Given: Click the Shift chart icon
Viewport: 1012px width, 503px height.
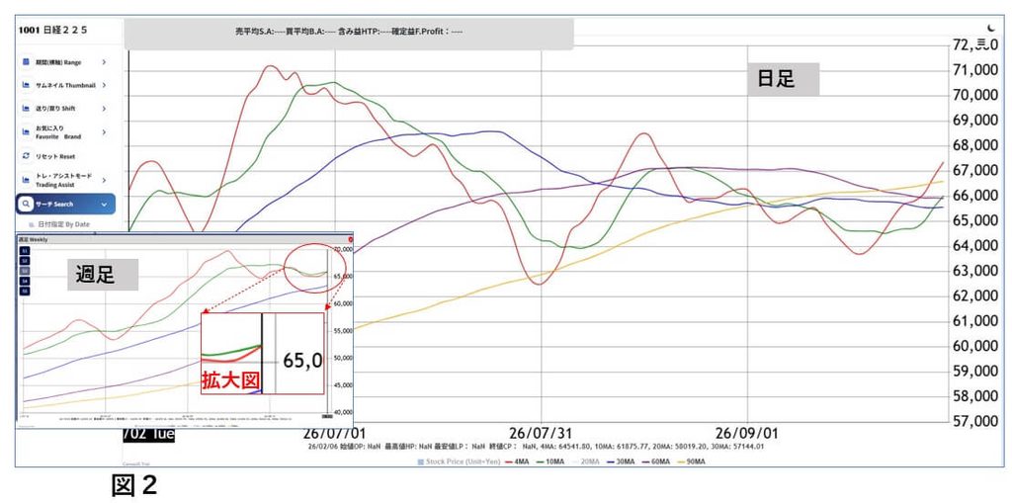Looking at the screenshot, I should pos(27,109).
